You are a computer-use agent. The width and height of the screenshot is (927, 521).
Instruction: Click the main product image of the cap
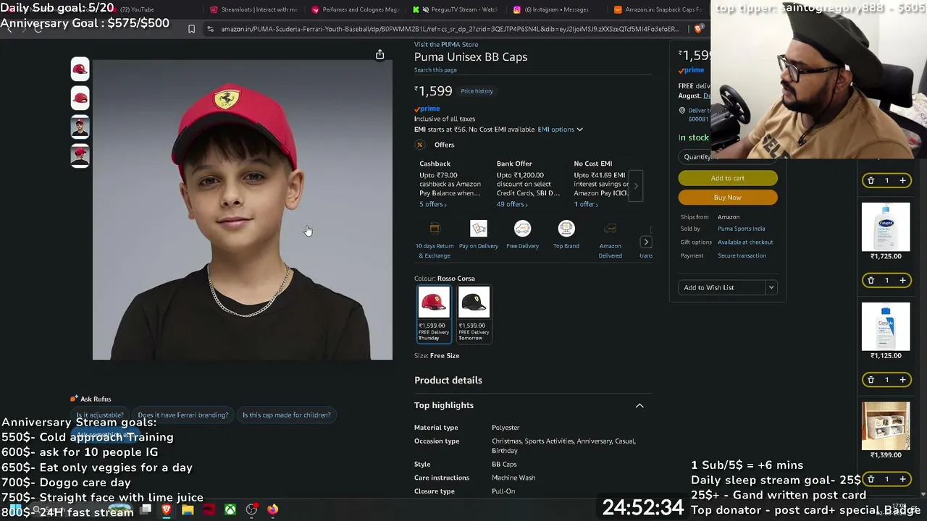tap(243, 210)
